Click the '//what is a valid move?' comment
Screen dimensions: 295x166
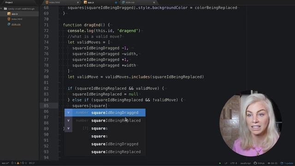94,36
